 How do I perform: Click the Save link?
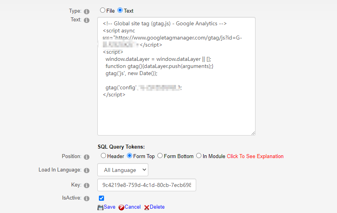[110, 207]
